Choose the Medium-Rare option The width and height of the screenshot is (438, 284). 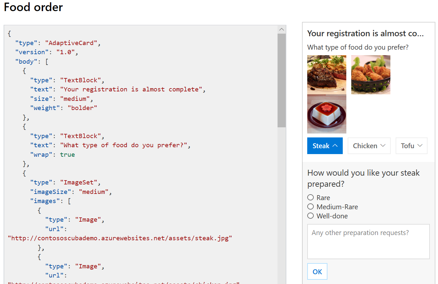tap(310, 207)
